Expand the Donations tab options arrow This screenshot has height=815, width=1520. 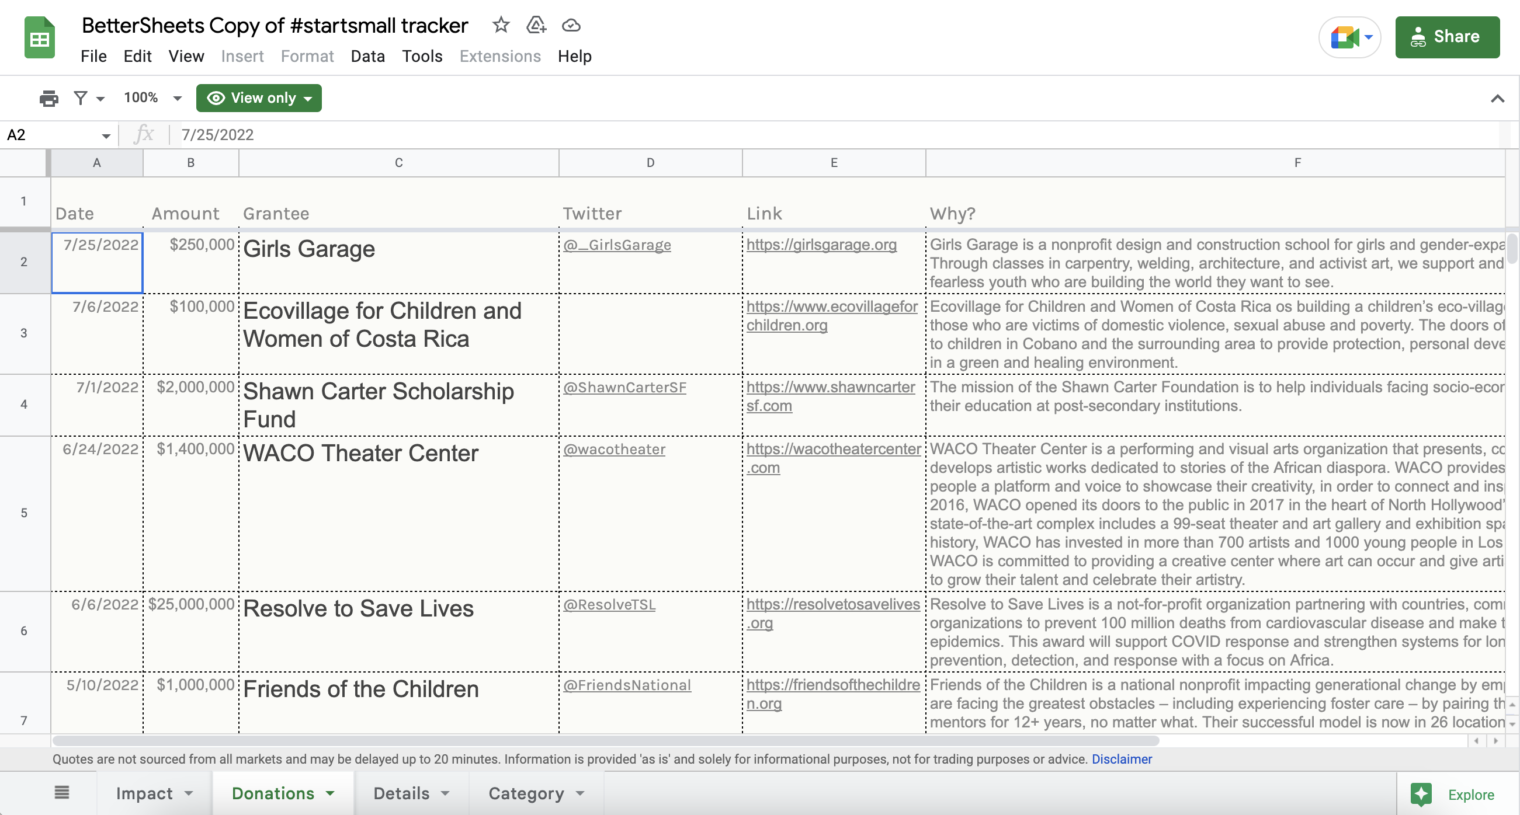[331, 793]
